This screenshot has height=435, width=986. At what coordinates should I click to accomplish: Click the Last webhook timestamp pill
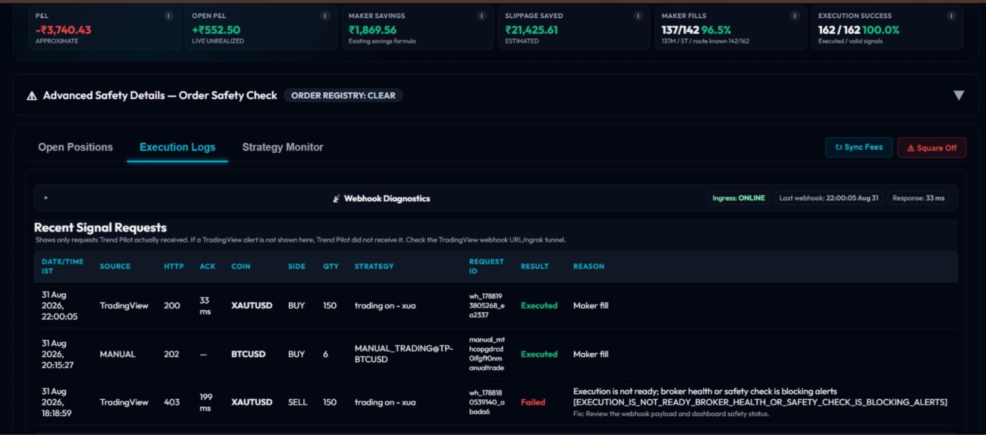[x=828, y=198]
